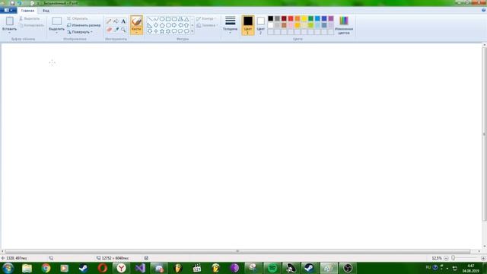Select the Fill with color bucket tool
This screenshot has width=487, height=274.
(116, 21)
